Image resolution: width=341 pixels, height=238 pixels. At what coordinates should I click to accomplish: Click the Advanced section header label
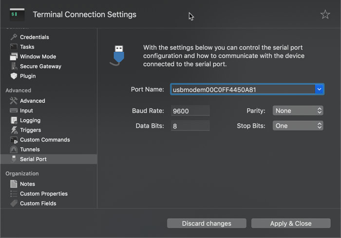19,90
